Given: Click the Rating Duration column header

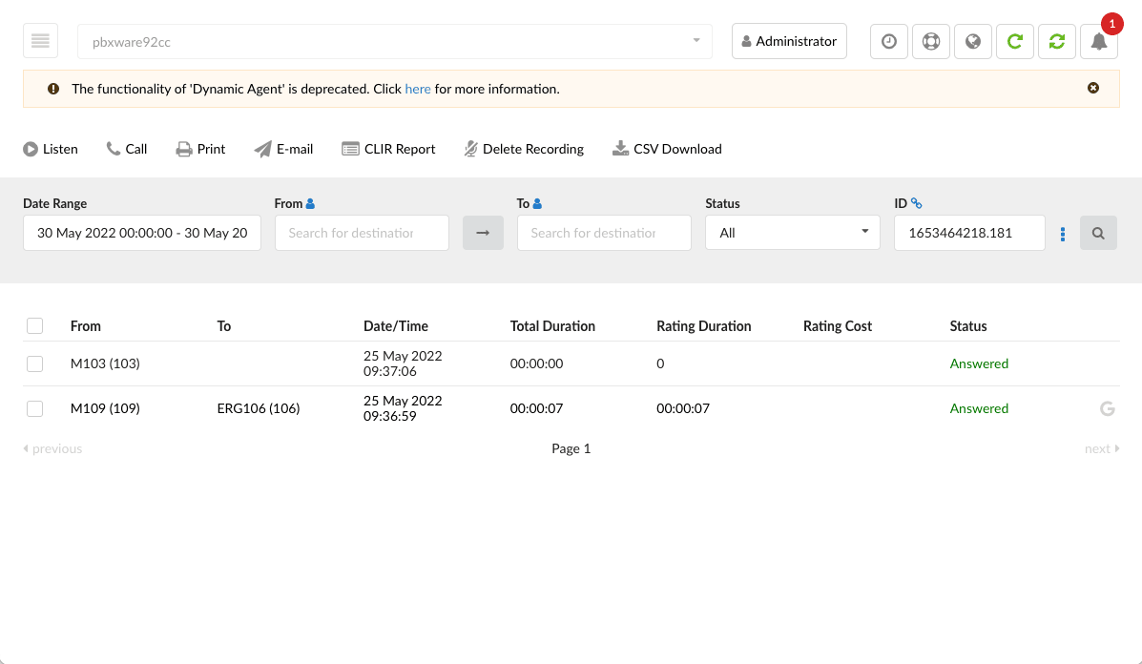Looking at the screenshot, I should coord(703,326).
